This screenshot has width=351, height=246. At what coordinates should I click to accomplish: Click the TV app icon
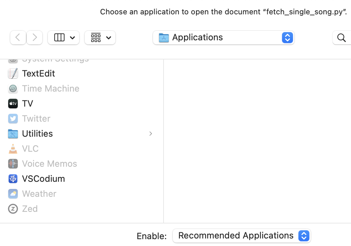[x=13, y=103]
